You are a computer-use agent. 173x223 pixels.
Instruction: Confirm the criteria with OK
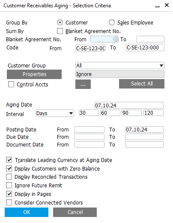(x=27, y=212)
